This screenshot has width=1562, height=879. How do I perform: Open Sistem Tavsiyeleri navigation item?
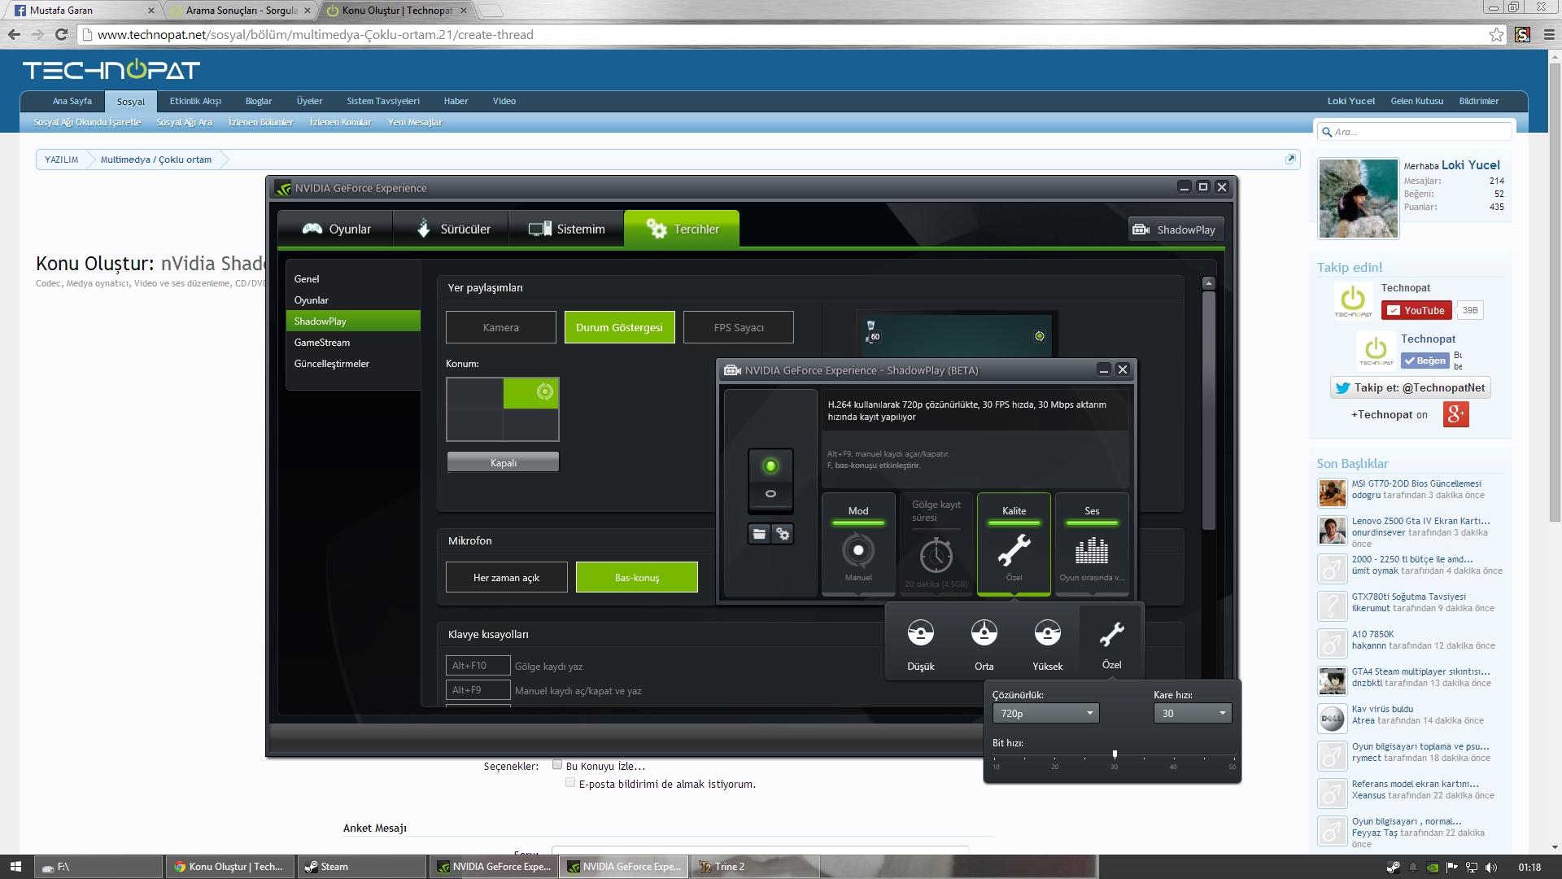click(x=383, y=102)
